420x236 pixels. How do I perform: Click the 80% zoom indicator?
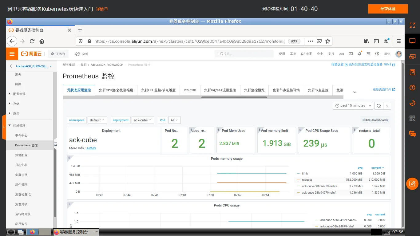294,41
